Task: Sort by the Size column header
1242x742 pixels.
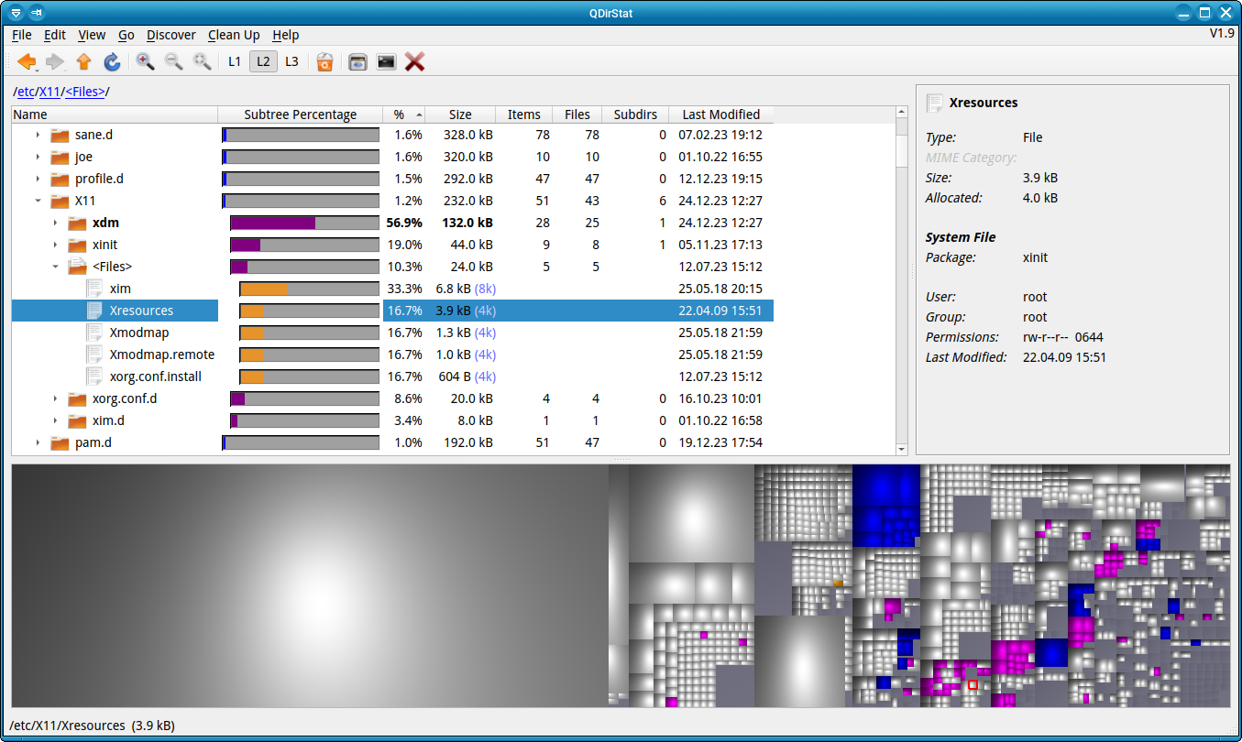Action: click(x=460, y=115)
